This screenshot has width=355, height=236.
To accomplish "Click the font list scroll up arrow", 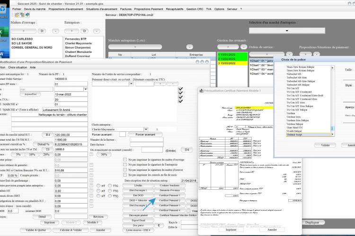I will pyautogui.click(x=332, y=68).
